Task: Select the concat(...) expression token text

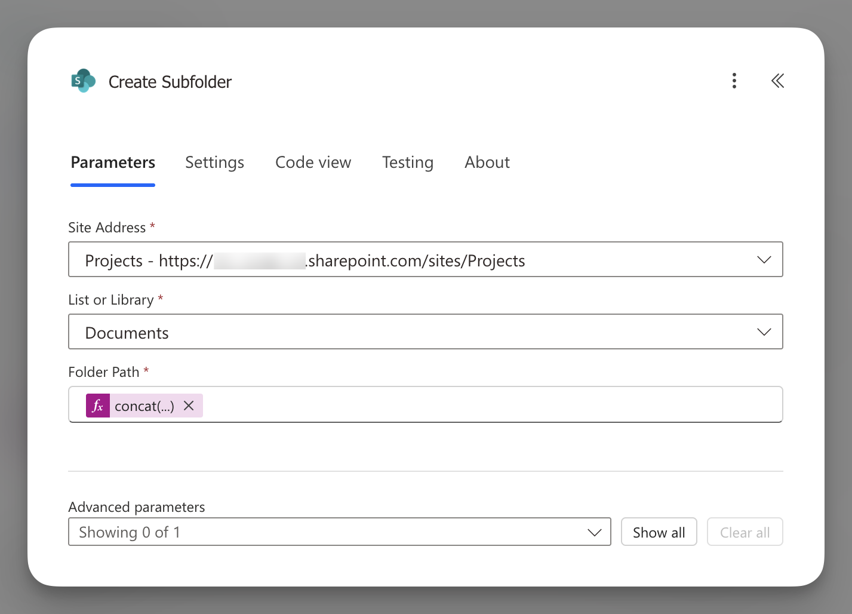Action: pyautogui.click(x=144, y=406)
